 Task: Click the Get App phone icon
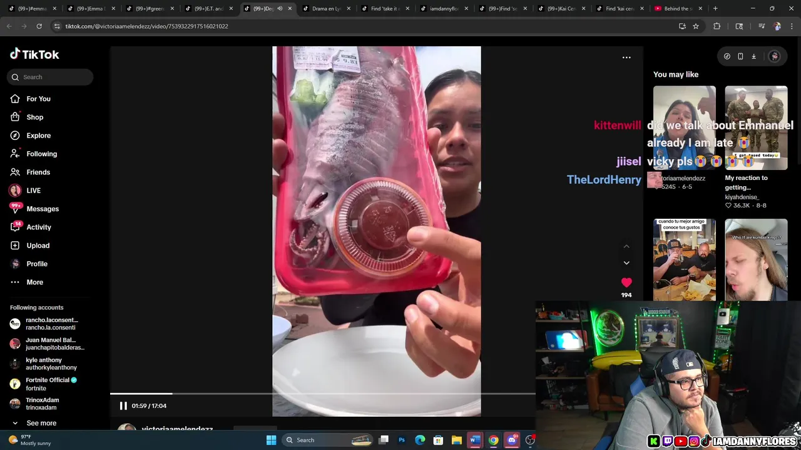740,56
